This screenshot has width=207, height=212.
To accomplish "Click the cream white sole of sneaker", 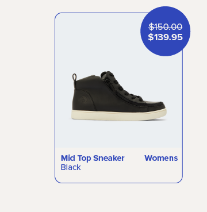I will click(x=119, y=115).
